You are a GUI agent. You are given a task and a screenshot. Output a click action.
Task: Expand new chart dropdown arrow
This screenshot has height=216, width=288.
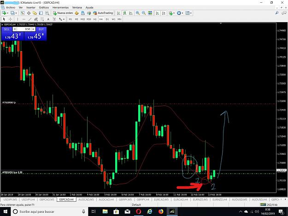[x=7, y=13]
